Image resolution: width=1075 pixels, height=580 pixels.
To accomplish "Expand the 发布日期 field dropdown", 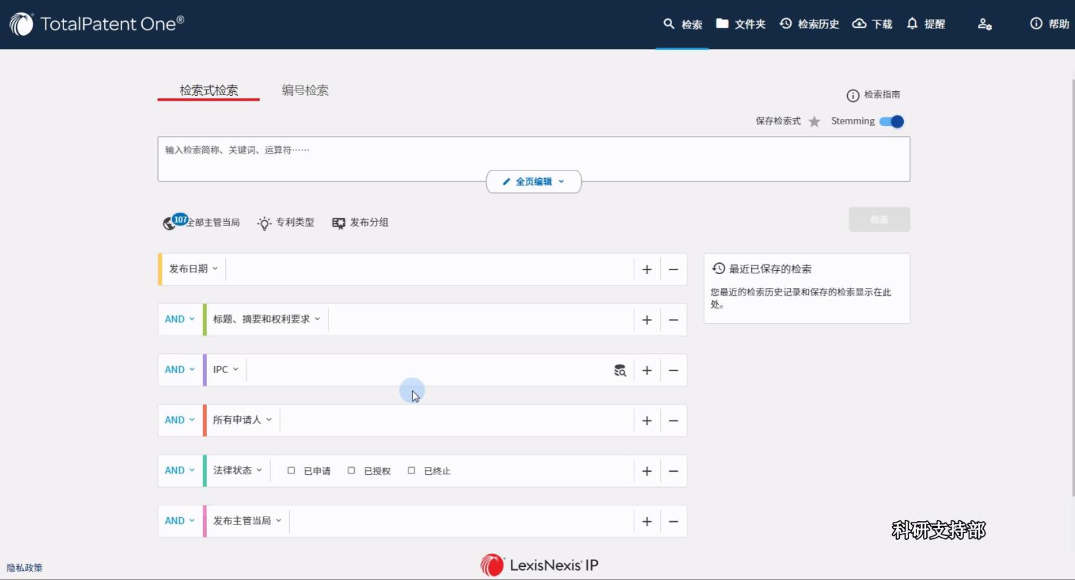I will pyautogui.click(x=194, y=269).
